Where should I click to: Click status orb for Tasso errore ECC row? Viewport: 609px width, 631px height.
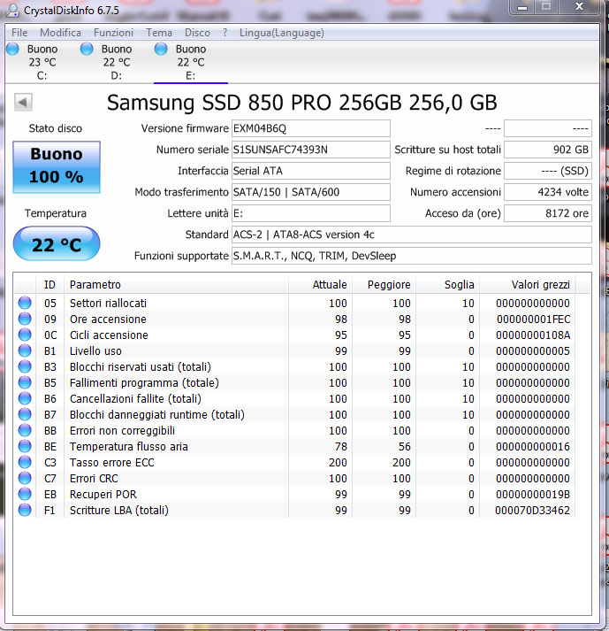[x=25, y=462]
